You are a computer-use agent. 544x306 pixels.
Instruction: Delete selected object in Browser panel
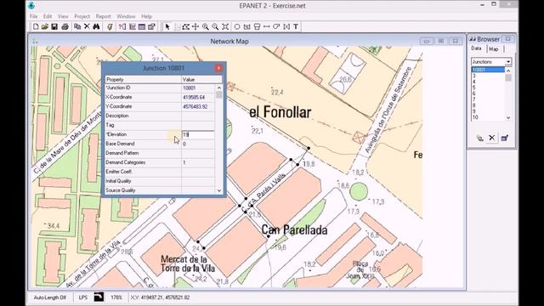492,138
